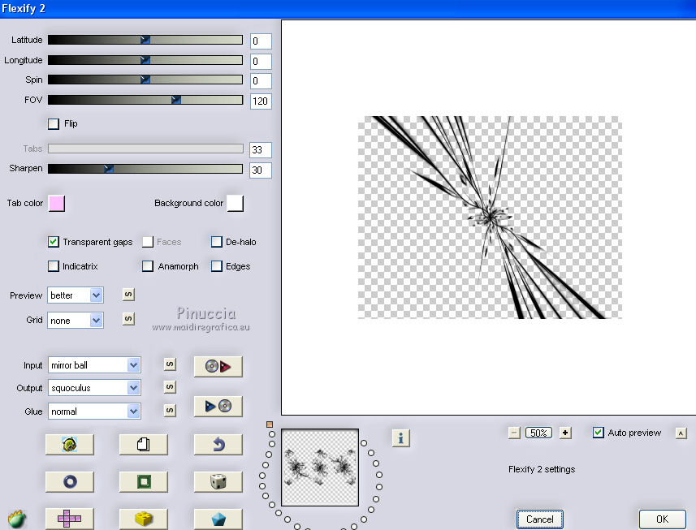Click the Cancel button
This screenshot has width=696, height=530.
click(x=540, y=519)
